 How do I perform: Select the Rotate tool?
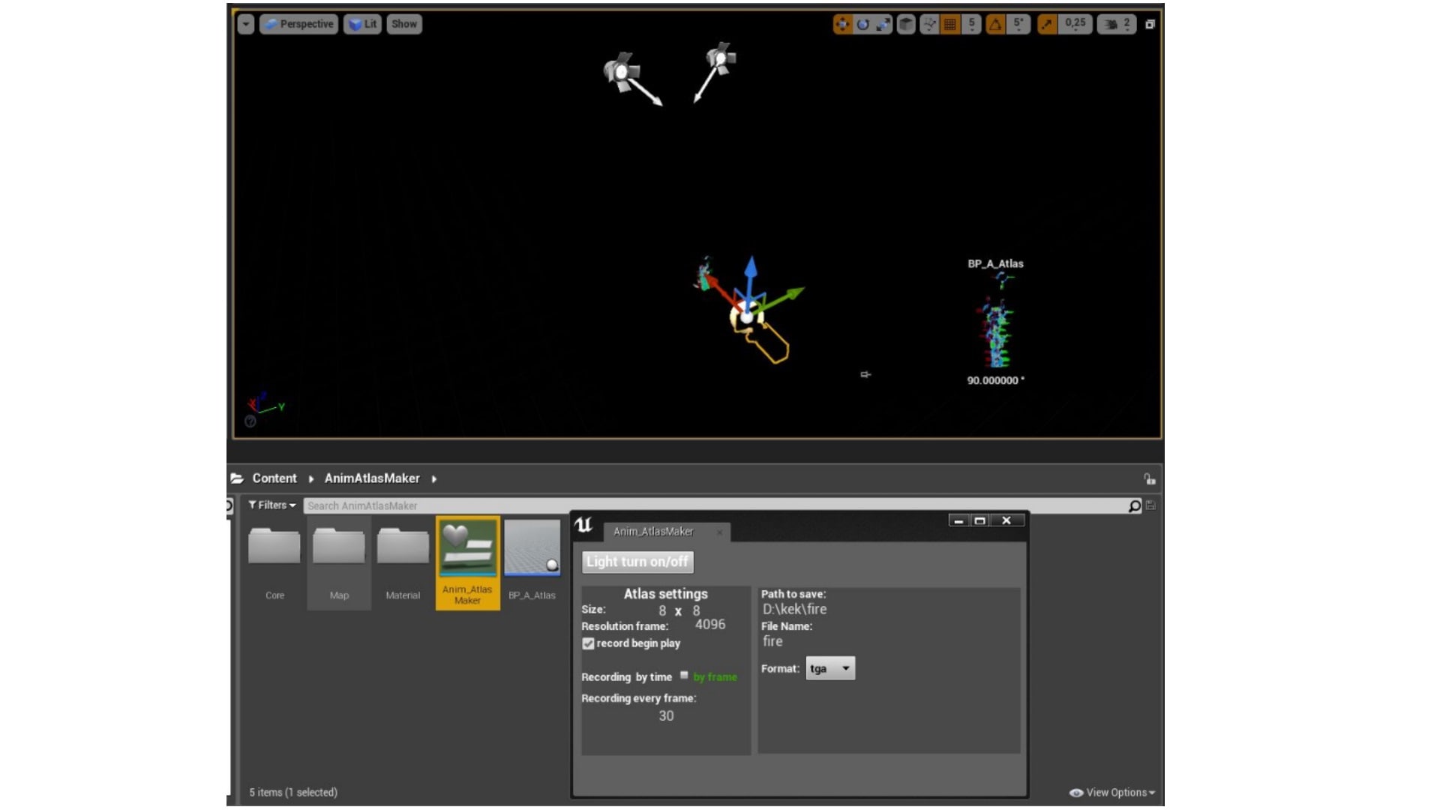[x=864, y=24]
